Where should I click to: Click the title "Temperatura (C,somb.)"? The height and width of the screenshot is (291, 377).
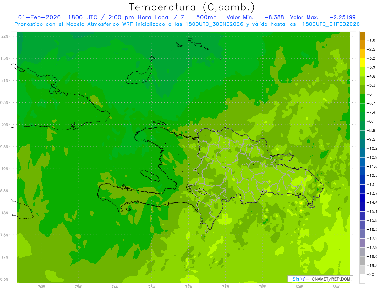192,7
